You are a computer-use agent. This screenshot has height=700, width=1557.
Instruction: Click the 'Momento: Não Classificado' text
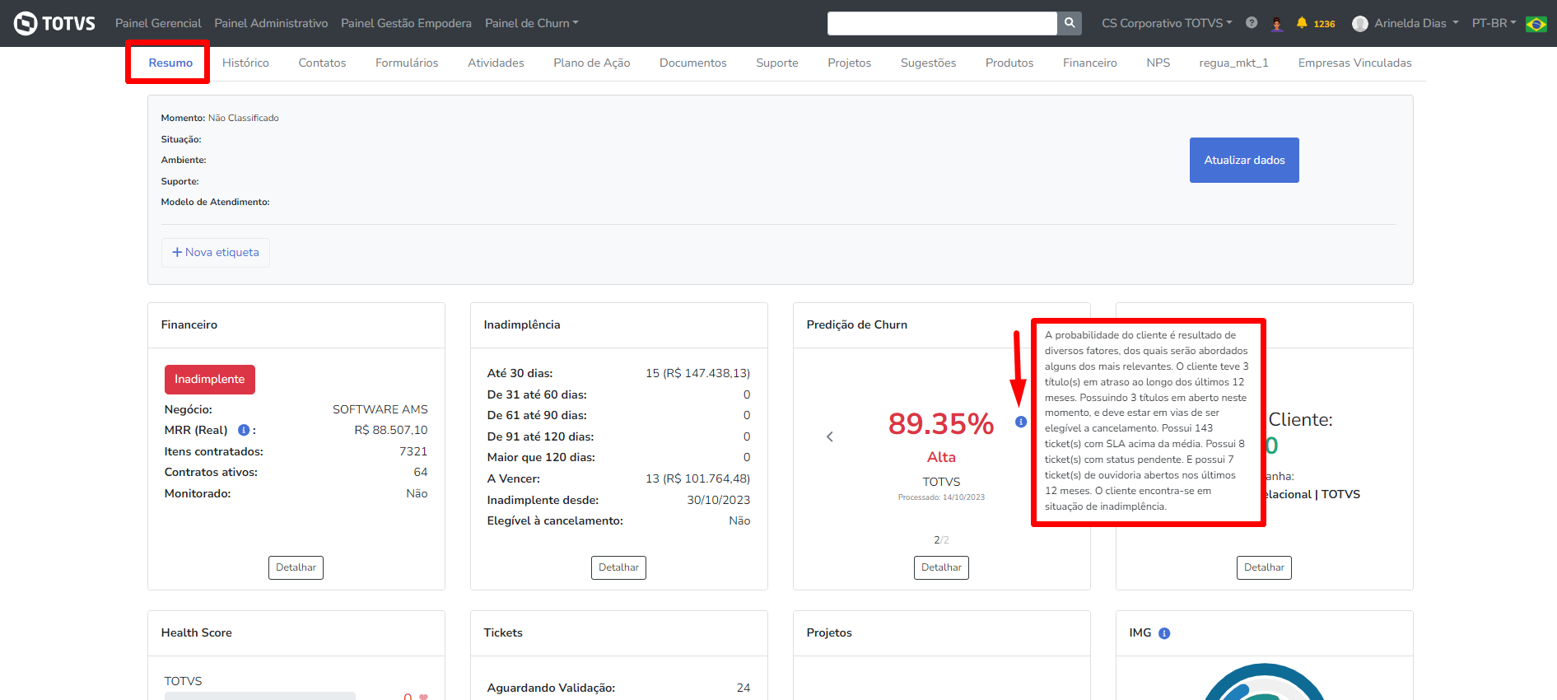[x=220, y=118]
